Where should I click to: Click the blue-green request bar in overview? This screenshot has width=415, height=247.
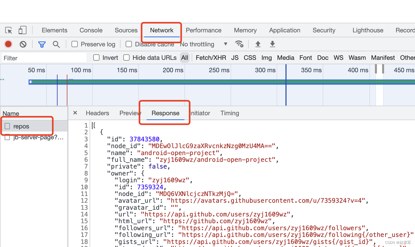(222, 82)
